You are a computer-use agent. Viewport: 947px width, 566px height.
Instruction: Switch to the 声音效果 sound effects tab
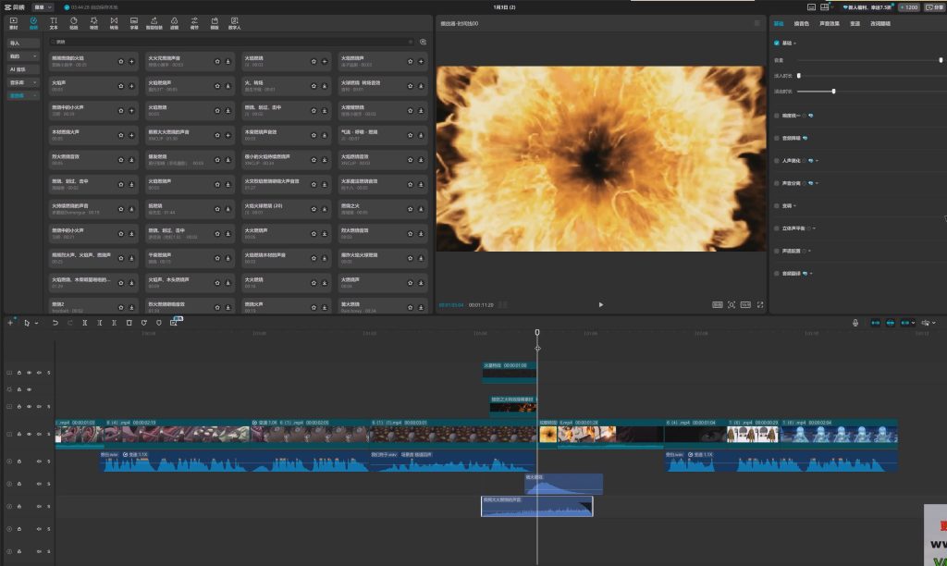pos(830,23)
